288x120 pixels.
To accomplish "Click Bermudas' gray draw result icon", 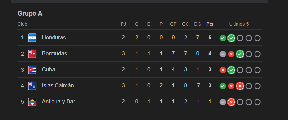I will [223, 54].
